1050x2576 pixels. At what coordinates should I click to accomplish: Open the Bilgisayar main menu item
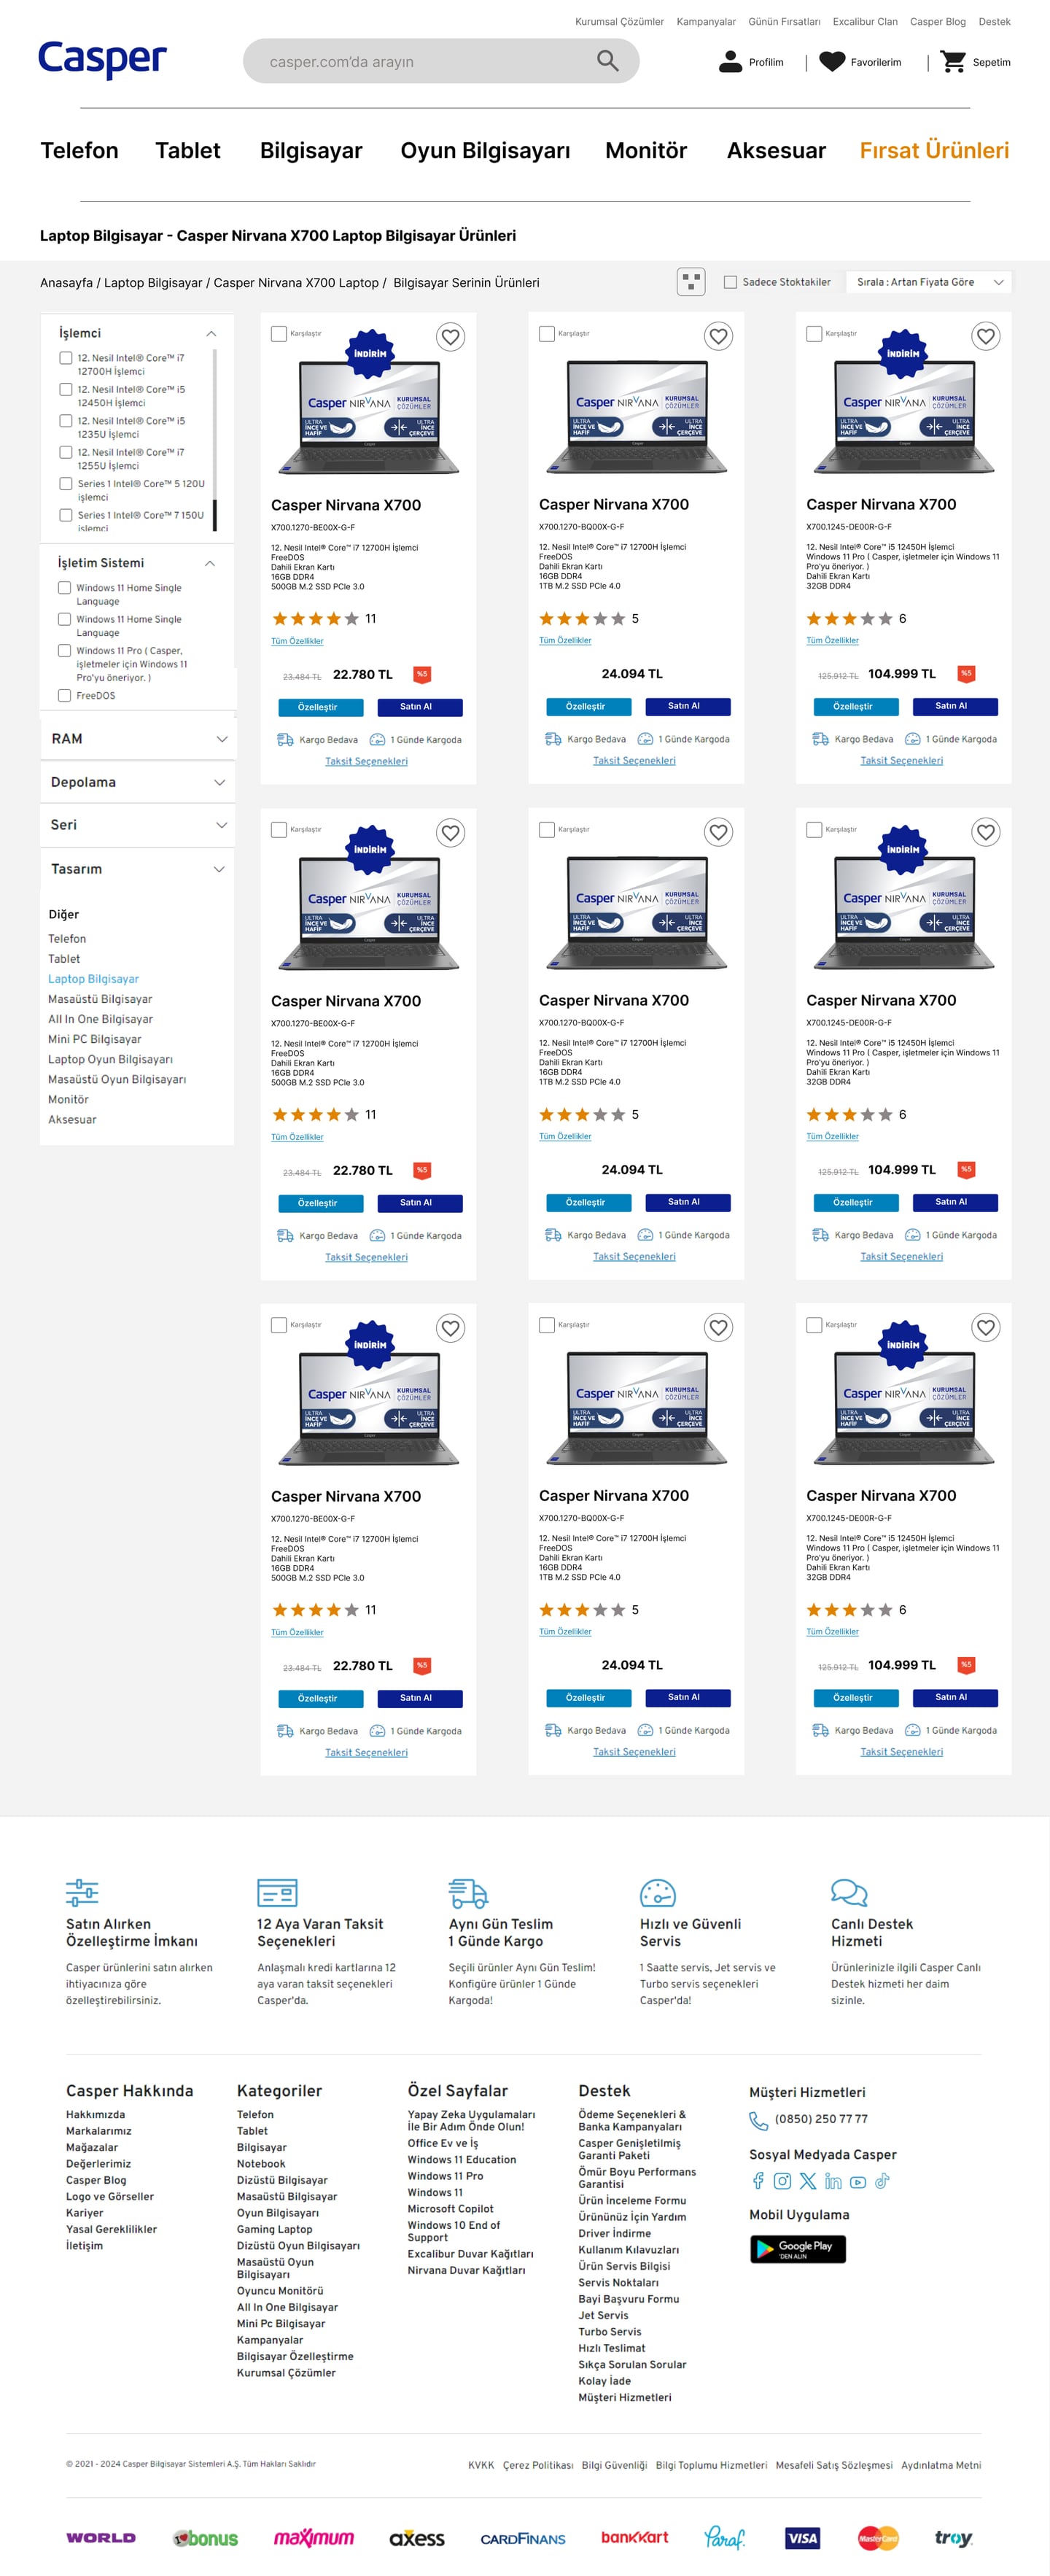(x=311, y=150)
